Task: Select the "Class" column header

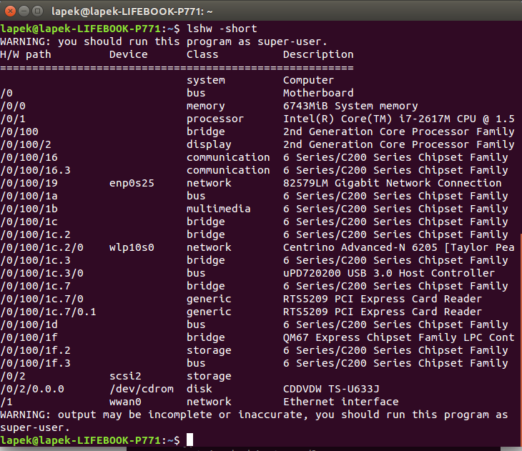Action: coord(202,54)
